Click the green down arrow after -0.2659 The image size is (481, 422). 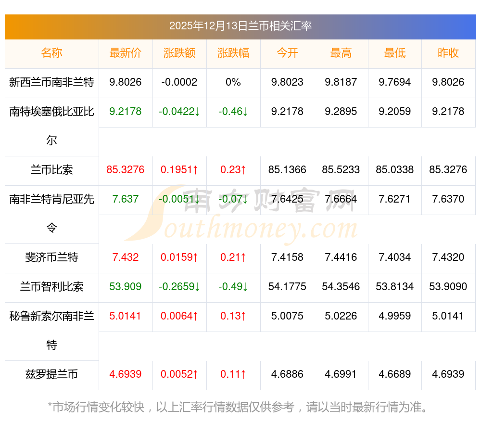click(197, 287)
